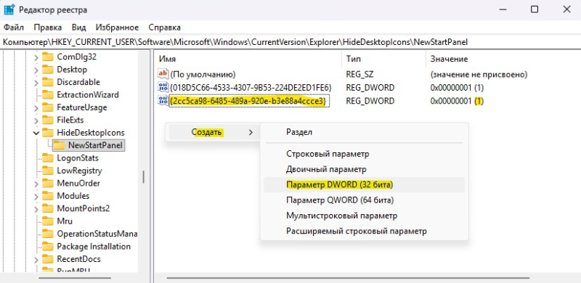581x283 pixels.
Task: Open the Правка menu
Action: pyautogui.click(x=47, y=28)
